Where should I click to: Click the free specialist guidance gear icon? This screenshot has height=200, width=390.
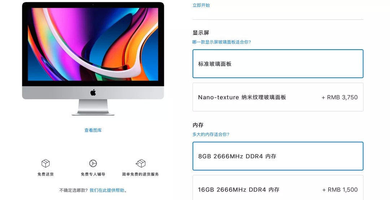(x=93, y=163)
